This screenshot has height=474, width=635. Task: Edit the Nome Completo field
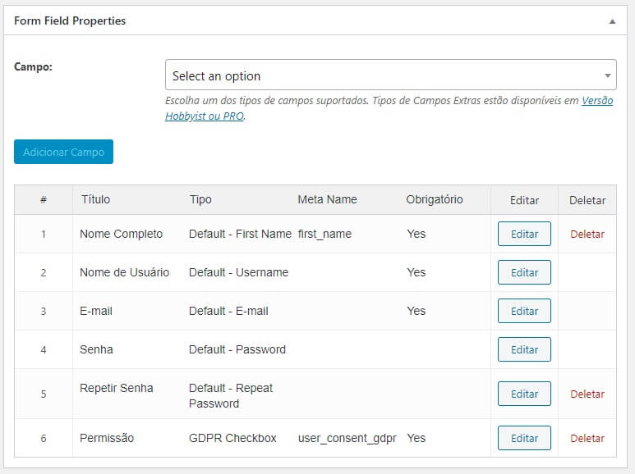(x=524, y=234)
